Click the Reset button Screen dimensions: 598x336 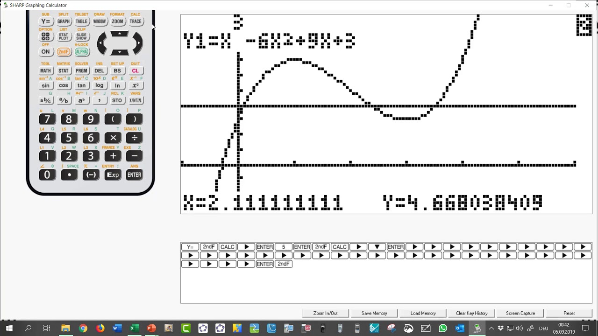(x=569, y=313)
